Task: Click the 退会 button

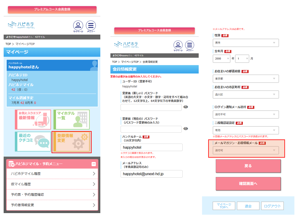Action: coord(248,206)
